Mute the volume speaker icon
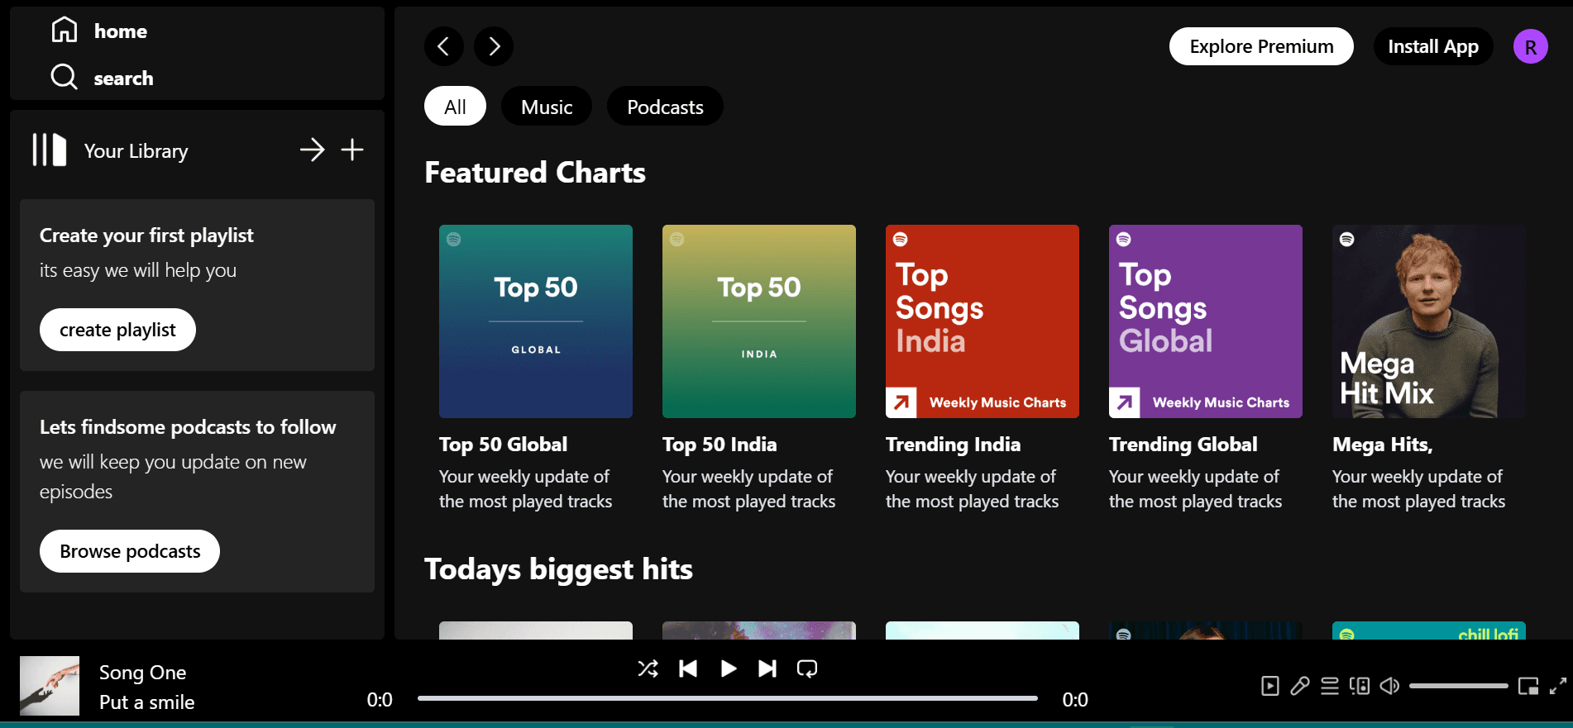Image resolution: width=1573 pixels, height=728 pixels. pos(1389,686)
